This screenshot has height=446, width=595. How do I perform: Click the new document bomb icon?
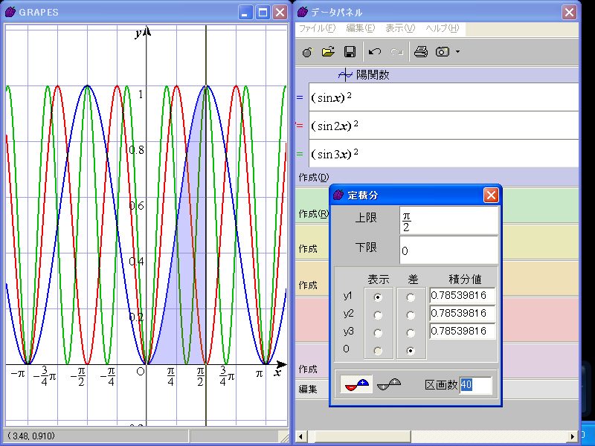(x=308, y=52)
